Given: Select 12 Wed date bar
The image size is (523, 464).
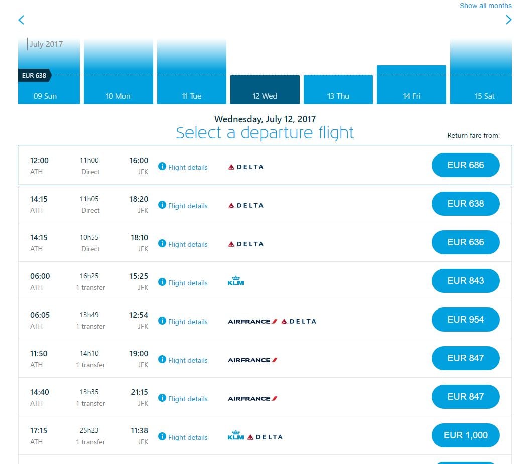Looking at the screenshot, I should tap(265, 89).
